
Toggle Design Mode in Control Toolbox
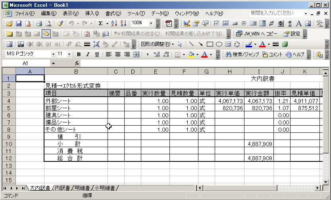coord(187,23)
